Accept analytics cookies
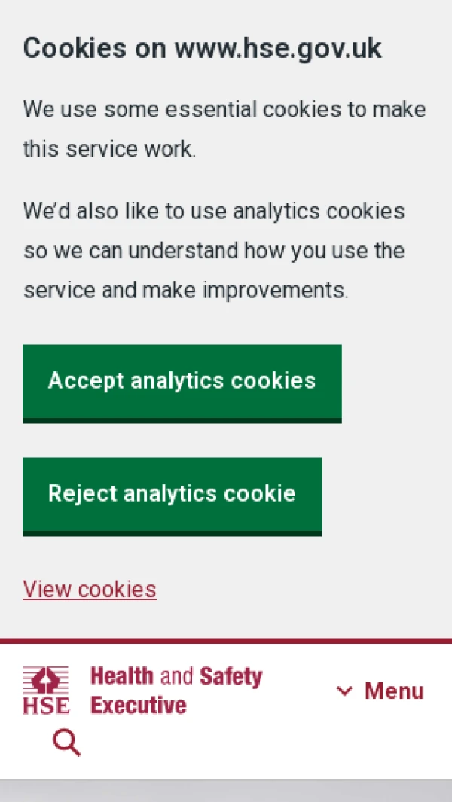452x802 pixels. click(182, 380)
